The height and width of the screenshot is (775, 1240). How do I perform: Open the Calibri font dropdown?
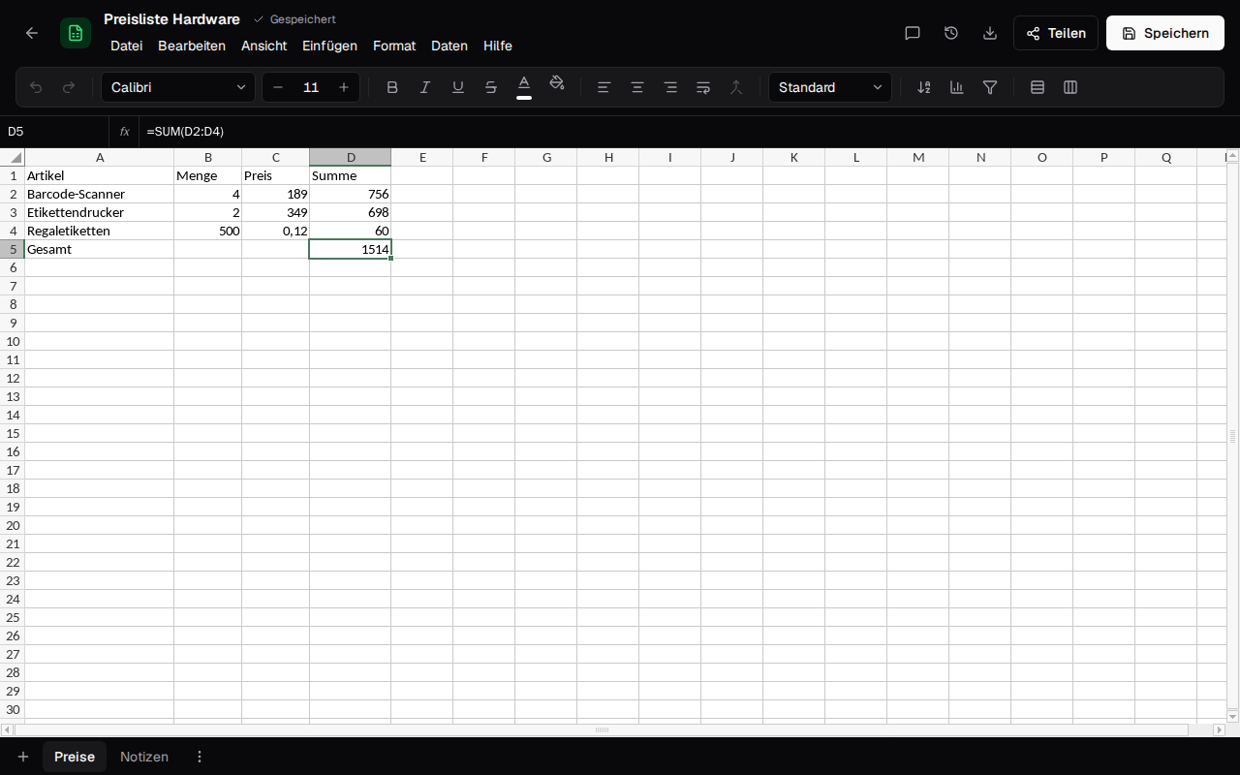(178, 87)
